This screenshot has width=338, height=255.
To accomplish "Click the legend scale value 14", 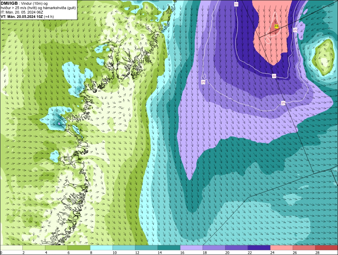I will [160, 253].
